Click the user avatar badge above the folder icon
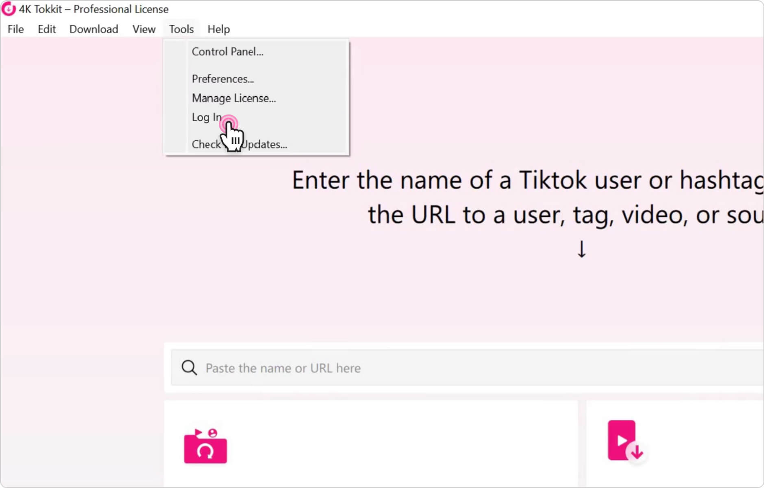 click(213, 433)
